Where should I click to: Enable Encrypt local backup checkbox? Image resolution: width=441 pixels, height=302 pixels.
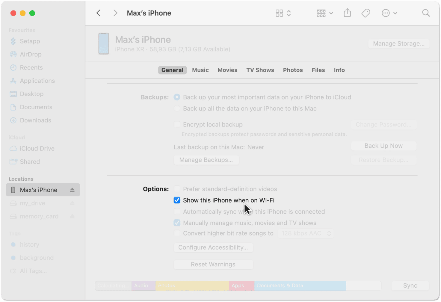(x=177, y=124)
